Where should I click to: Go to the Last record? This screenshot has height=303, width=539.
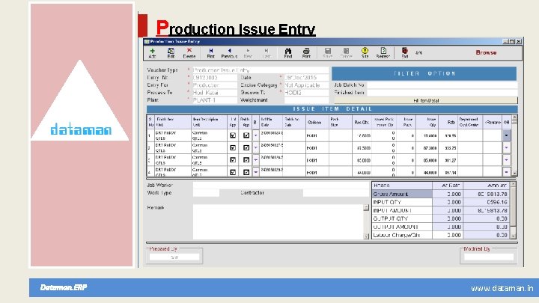click(267, 53)
